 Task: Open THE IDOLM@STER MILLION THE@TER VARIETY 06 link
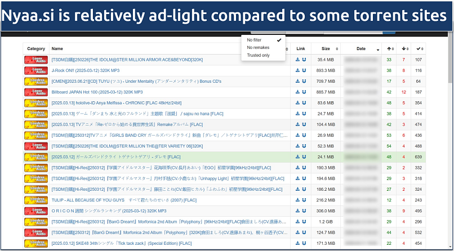(127, 146)
